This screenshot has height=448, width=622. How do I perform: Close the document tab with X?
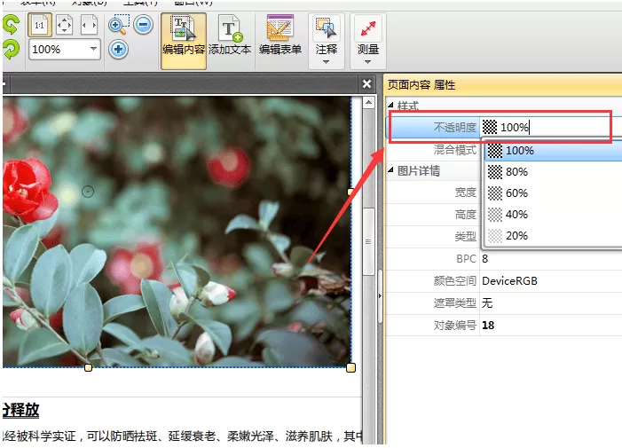pyautogui.click(x=366, y=83)
